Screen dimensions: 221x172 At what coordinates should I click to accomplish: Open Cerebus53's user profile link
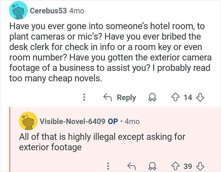coord(48,10)
